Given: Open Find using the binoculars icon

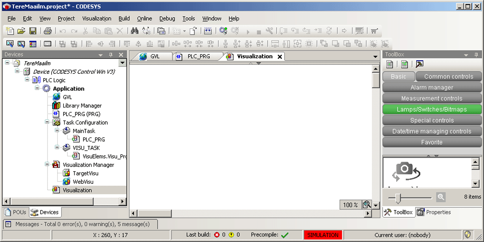Looking at the screenshot, I should pyautogui.click(x=134, y=31).
